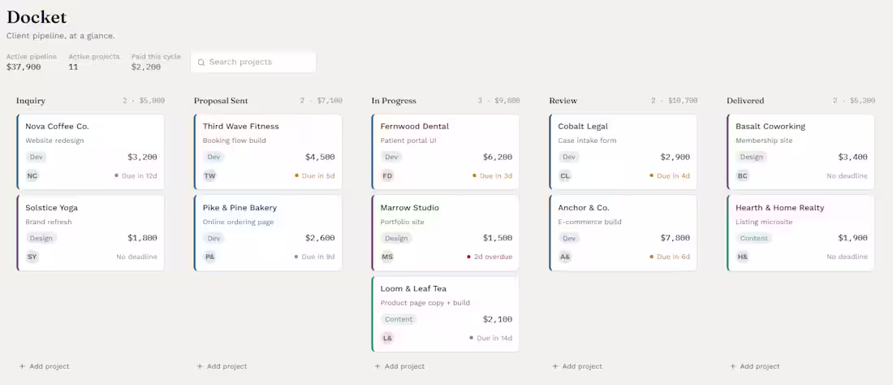The height and width of the screenshot is (385, 893).
Task: Click the L& avatar on Loom & Leaf Tea
Action: point(388,339)
